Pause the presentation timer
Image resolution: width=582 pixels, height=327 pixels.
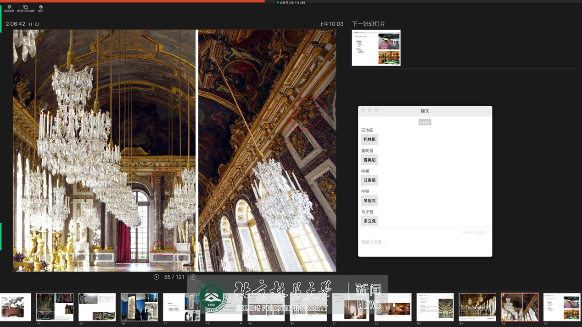click(30, 24)
